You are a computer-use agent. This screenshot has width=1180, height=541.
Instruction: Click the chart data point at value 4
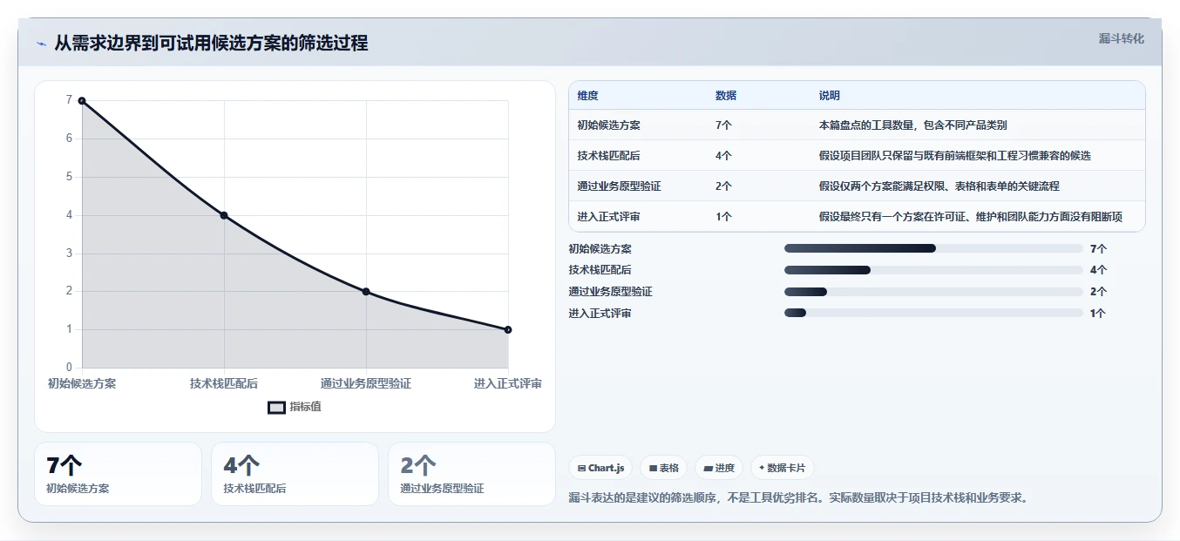click(x=224, y=215)
